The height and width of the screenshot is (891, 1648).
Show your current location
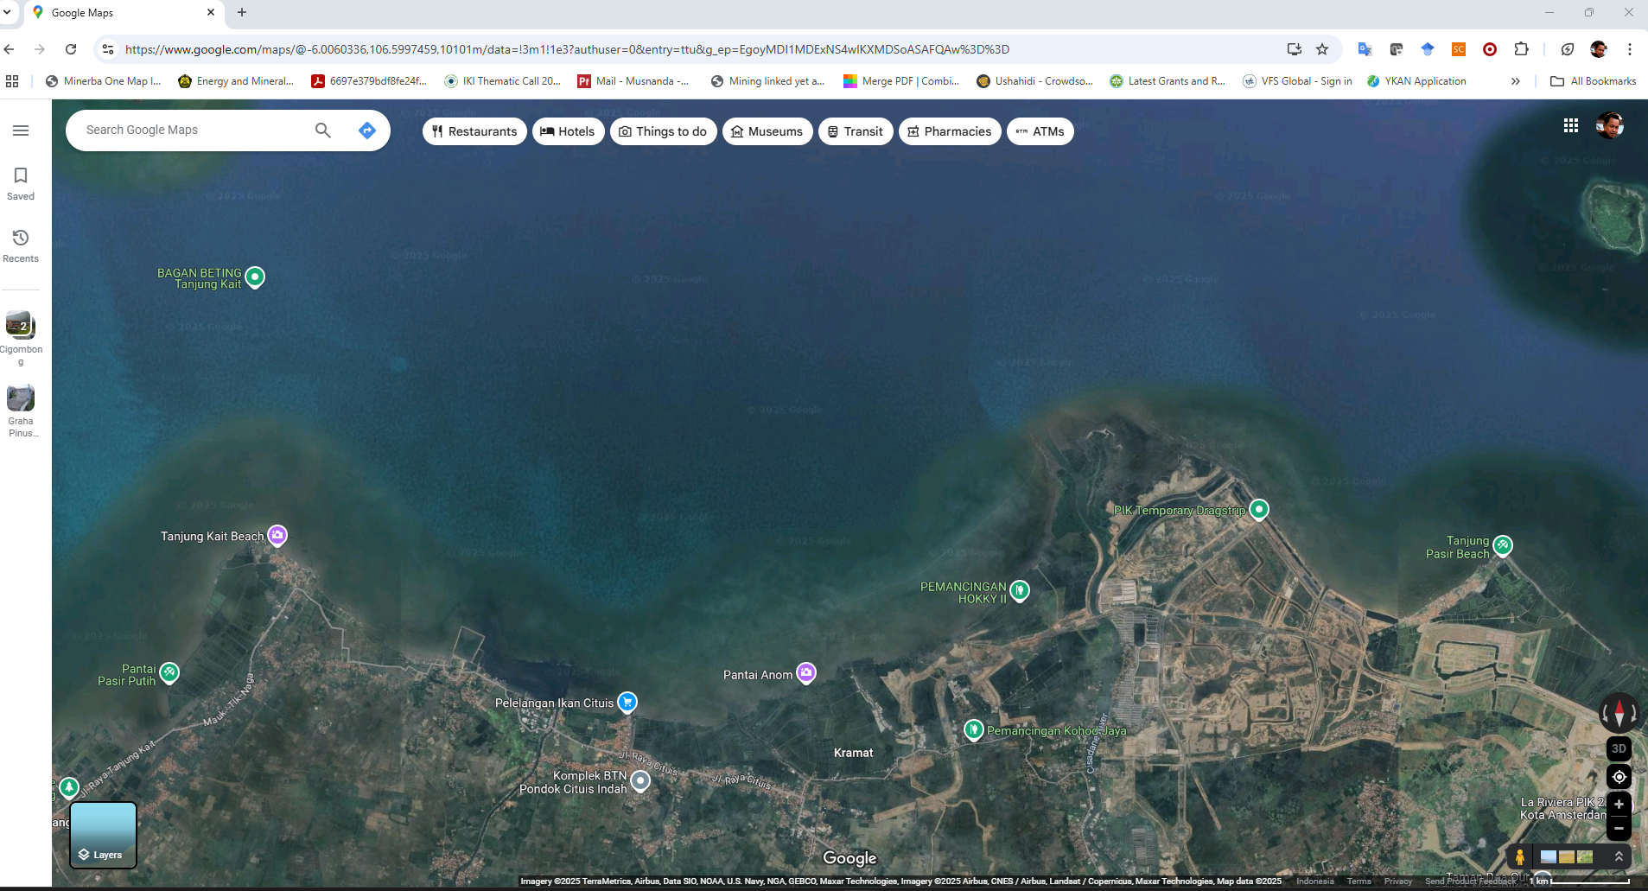[x=1619, y=777]
